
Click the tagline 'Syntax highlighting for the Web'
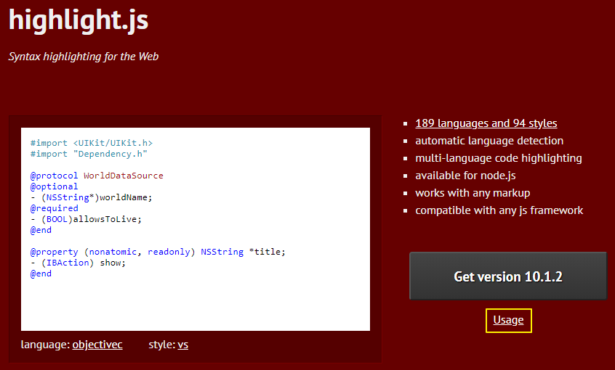(x=84, y=57)
